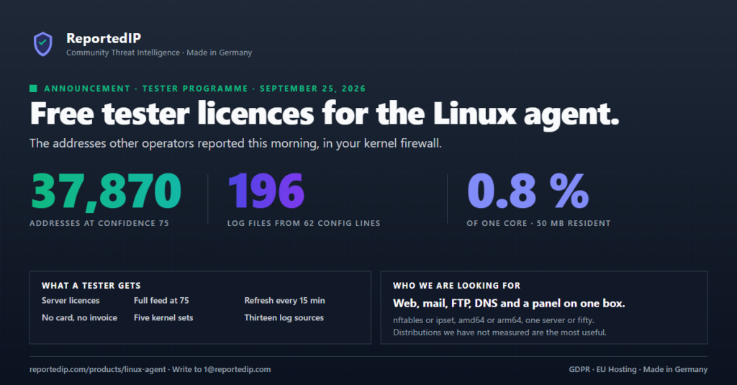Click the What a tester gets heading
737x385 pixels.
tap(91, 286)
